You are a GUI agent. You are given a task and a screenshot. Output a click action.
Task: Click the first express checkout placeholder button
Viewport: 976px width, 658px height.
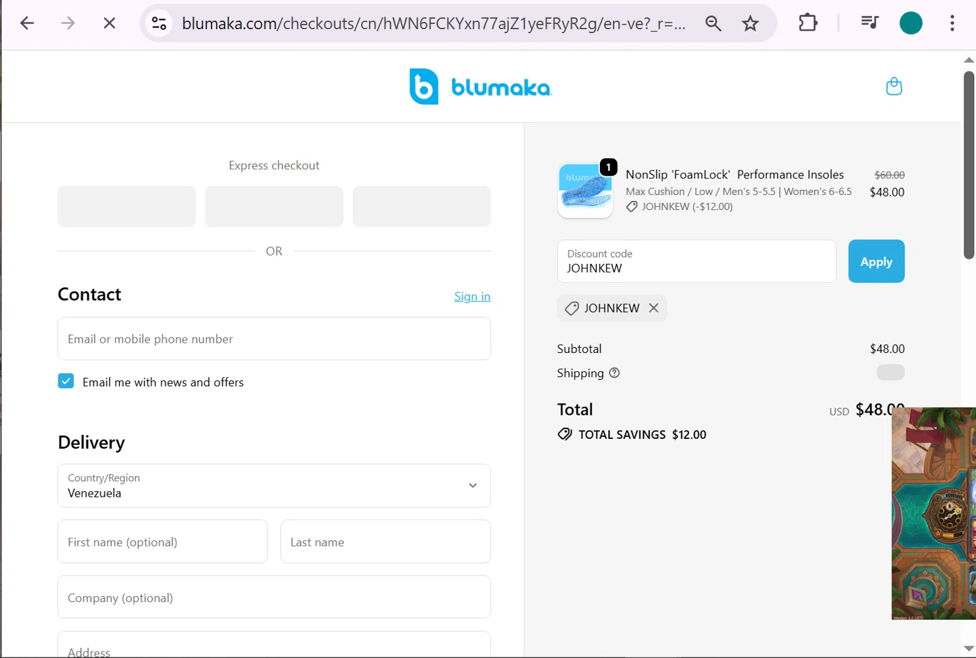[126, 206]
